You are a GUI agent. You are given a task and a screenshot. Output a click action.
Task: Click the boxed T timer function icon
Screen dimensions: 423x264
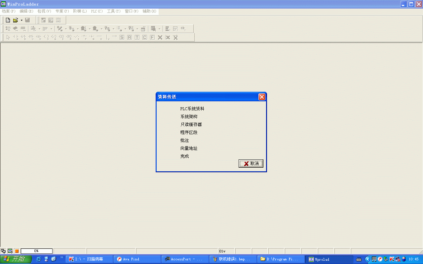[137, 37]
